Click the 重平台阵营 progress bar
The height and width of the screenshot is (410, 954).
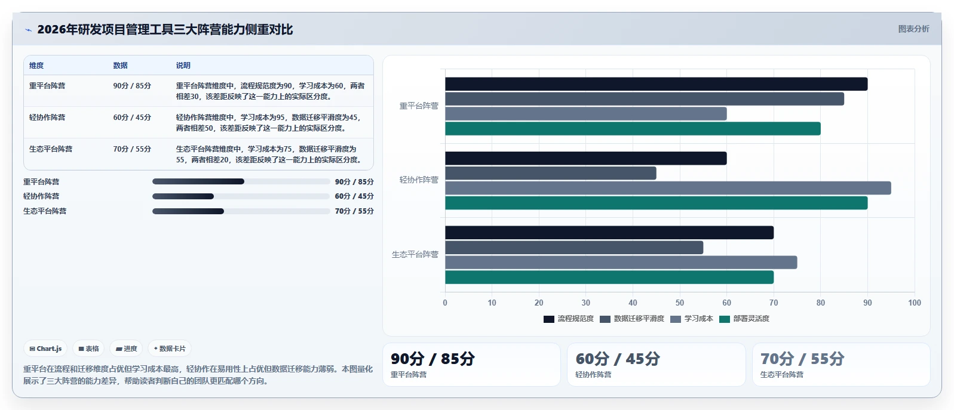[x=241, y=181]
